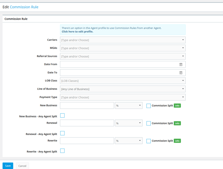Check Renewal - Any Agent Split box
The width and height of the screenshot is (223, 169).
tap(62, 133)
